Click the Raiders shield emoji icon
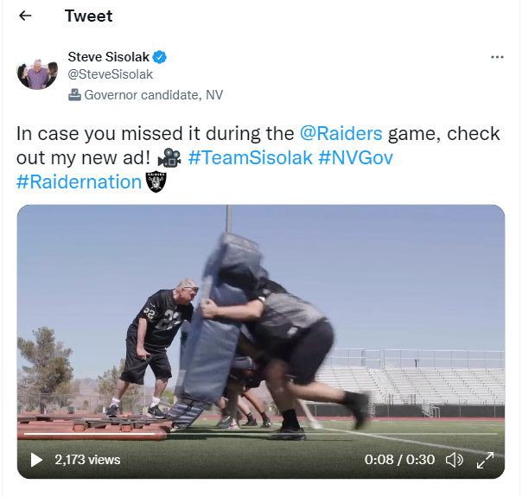This screenshot has width=522, height=497. click(x=156, y=182)
